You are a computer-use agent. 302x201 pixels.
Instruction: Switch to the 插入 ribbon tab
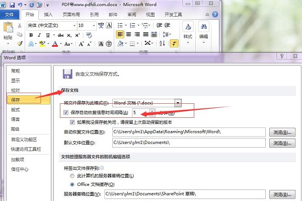tap(48, 15)
